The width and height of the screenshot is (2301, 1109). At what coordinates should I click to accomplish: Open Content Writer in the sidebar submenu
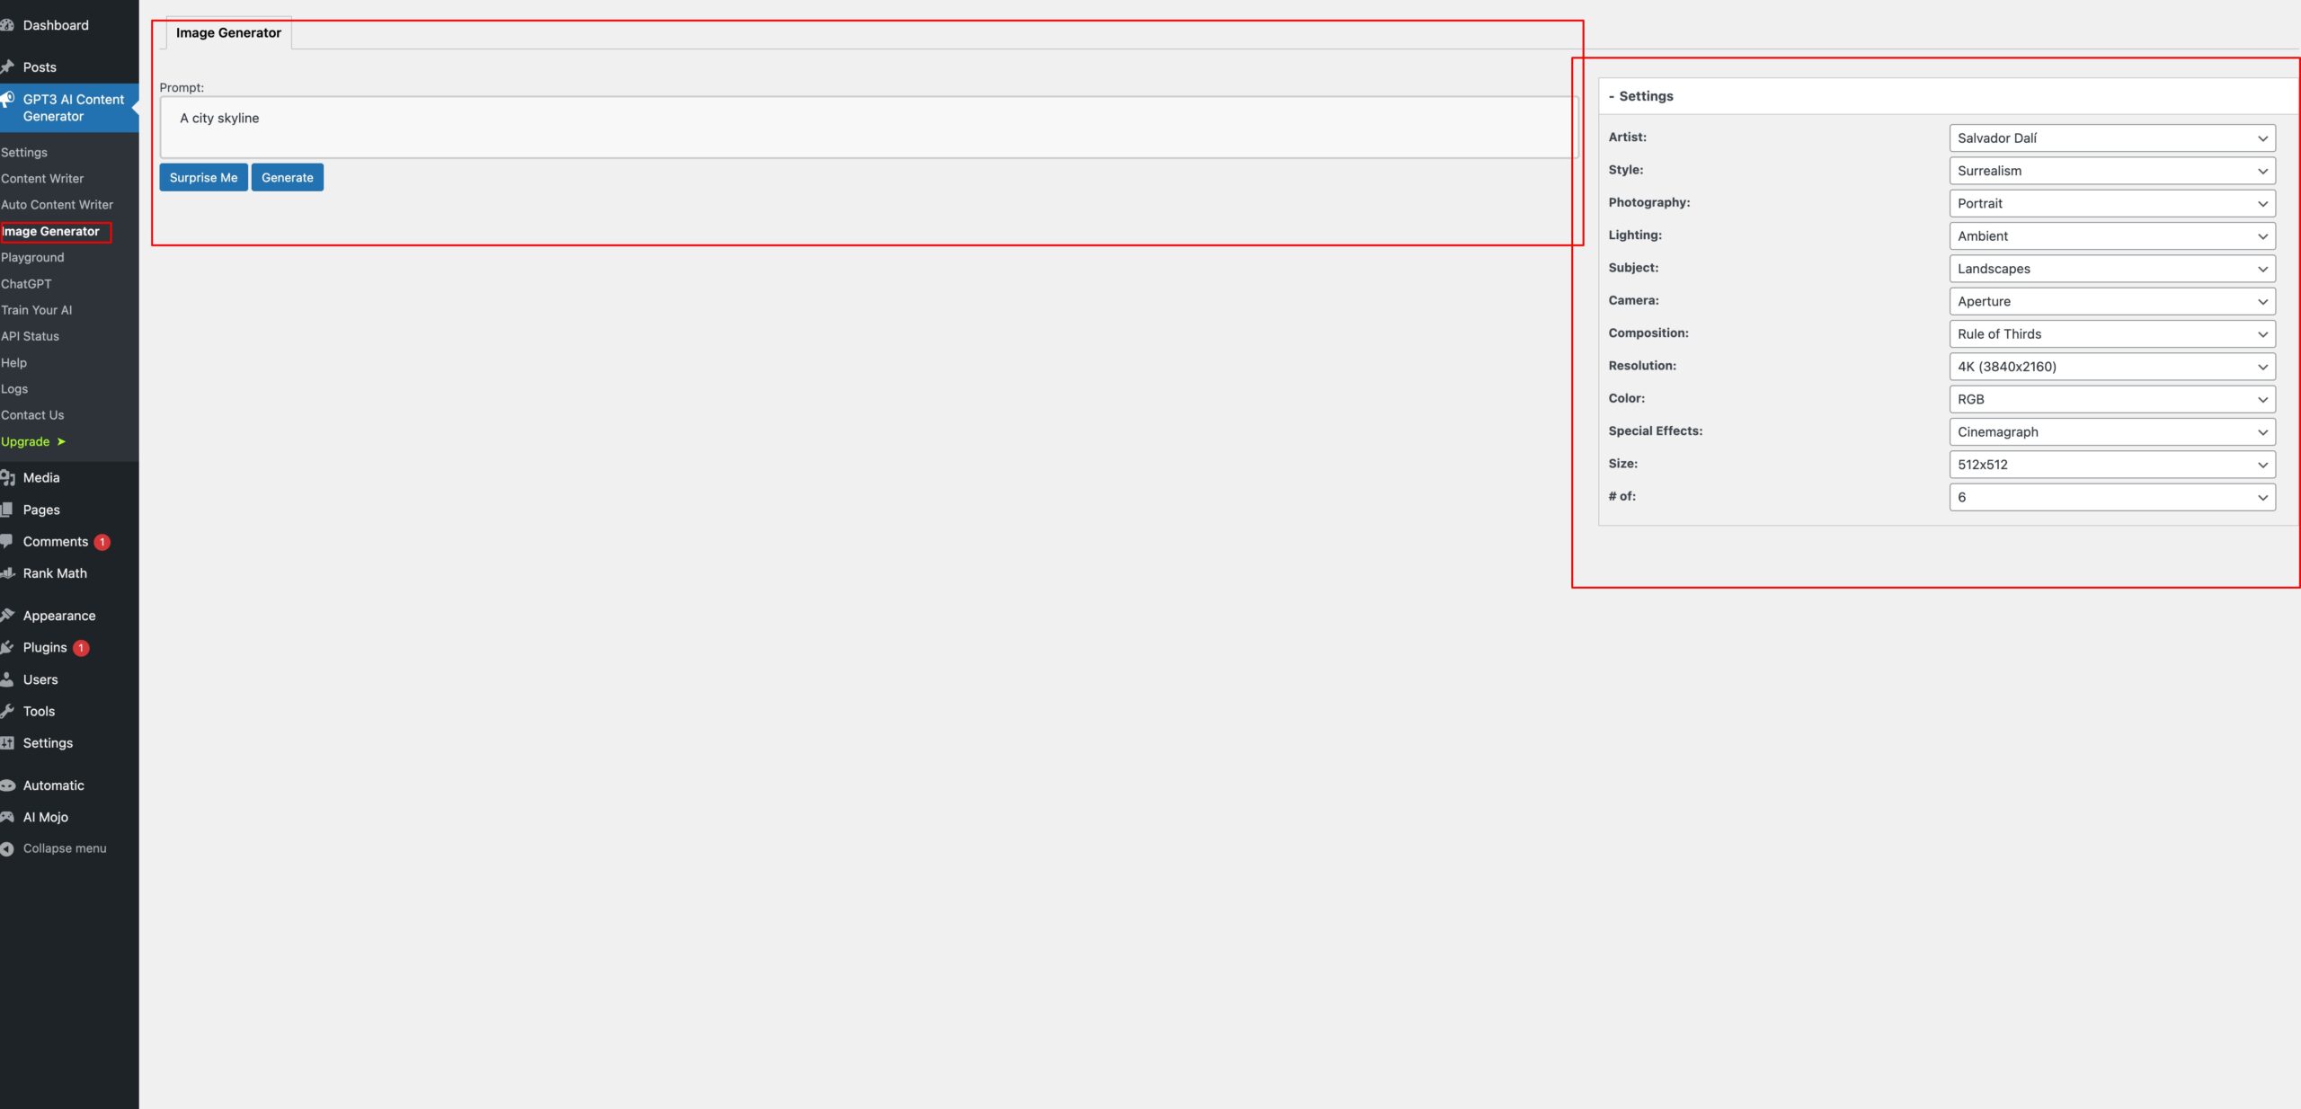pyautogui.click(x=42, y=179)
